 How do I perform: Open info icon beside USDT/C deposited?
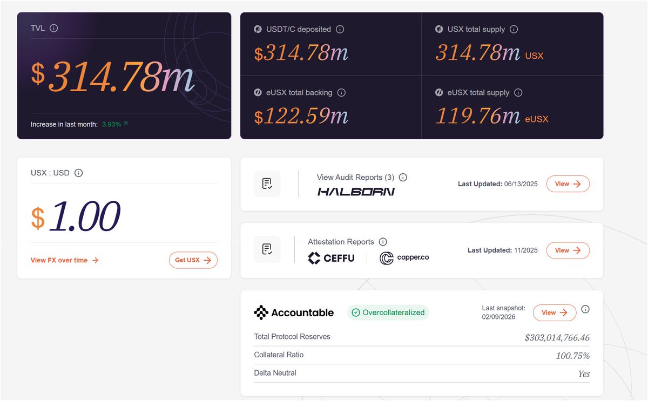pos(340,29)
